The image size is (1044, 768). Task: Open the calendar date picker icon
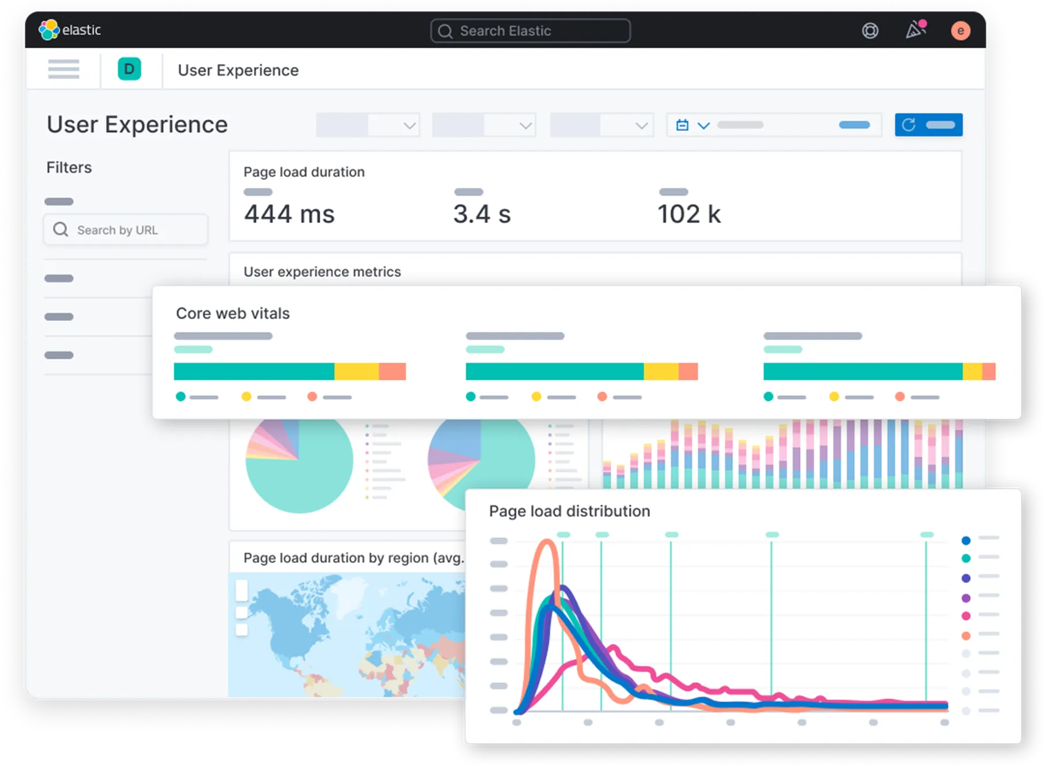coord(682,125)
